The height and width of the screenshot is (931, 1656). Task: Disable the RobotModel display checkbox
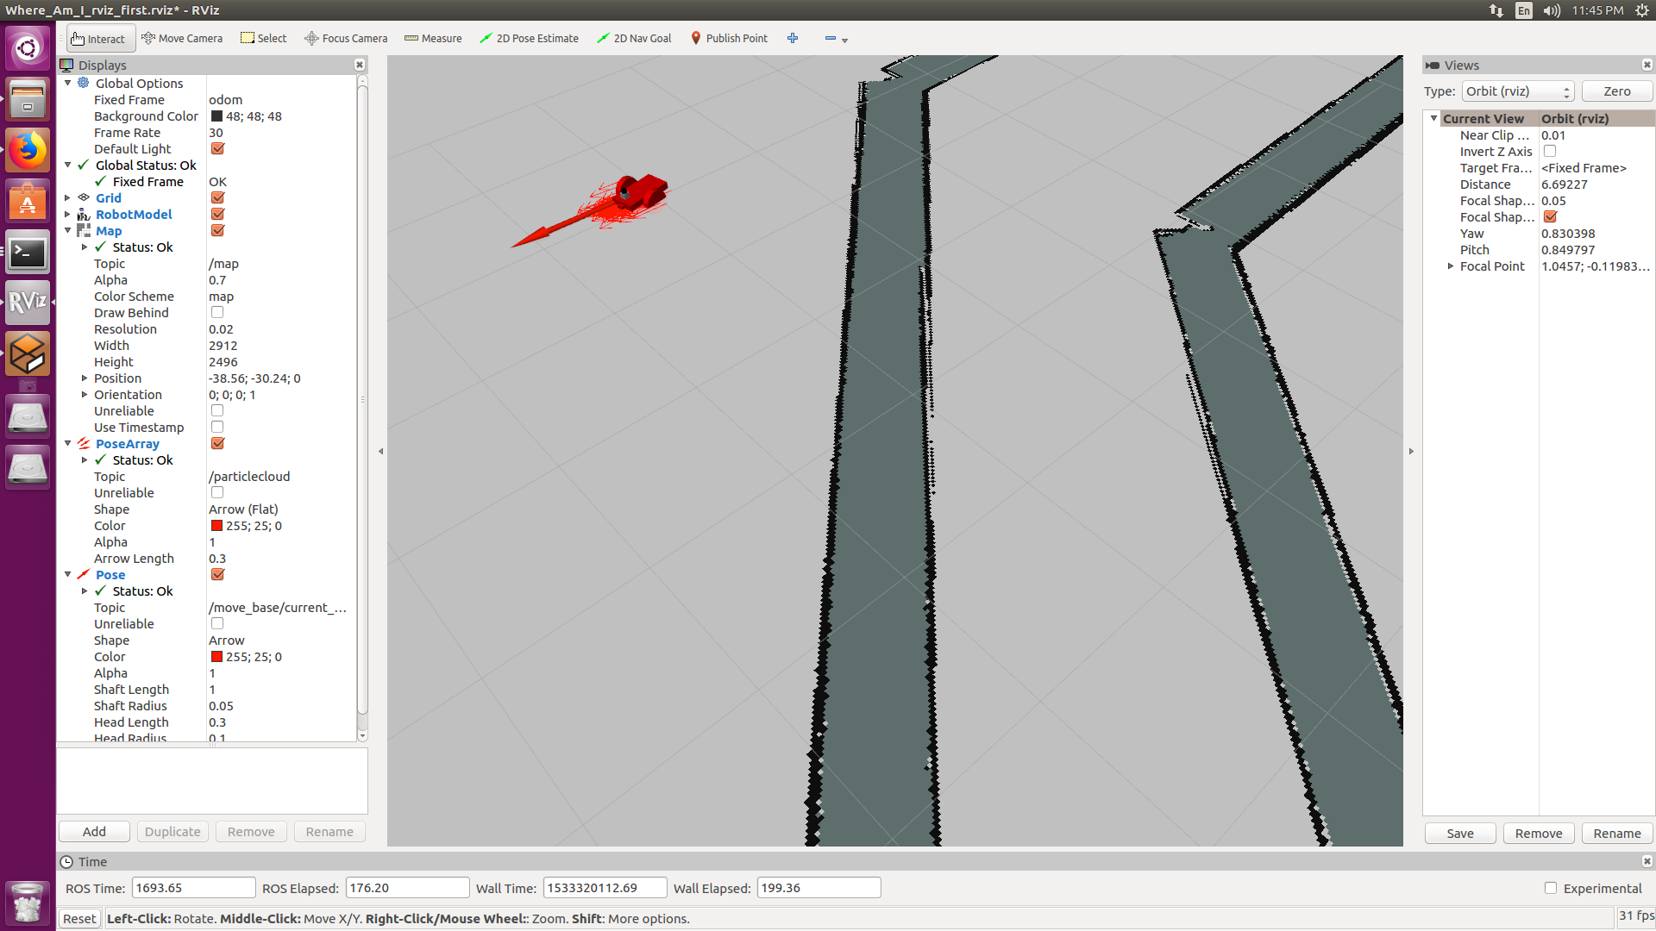tap(217, 215)
